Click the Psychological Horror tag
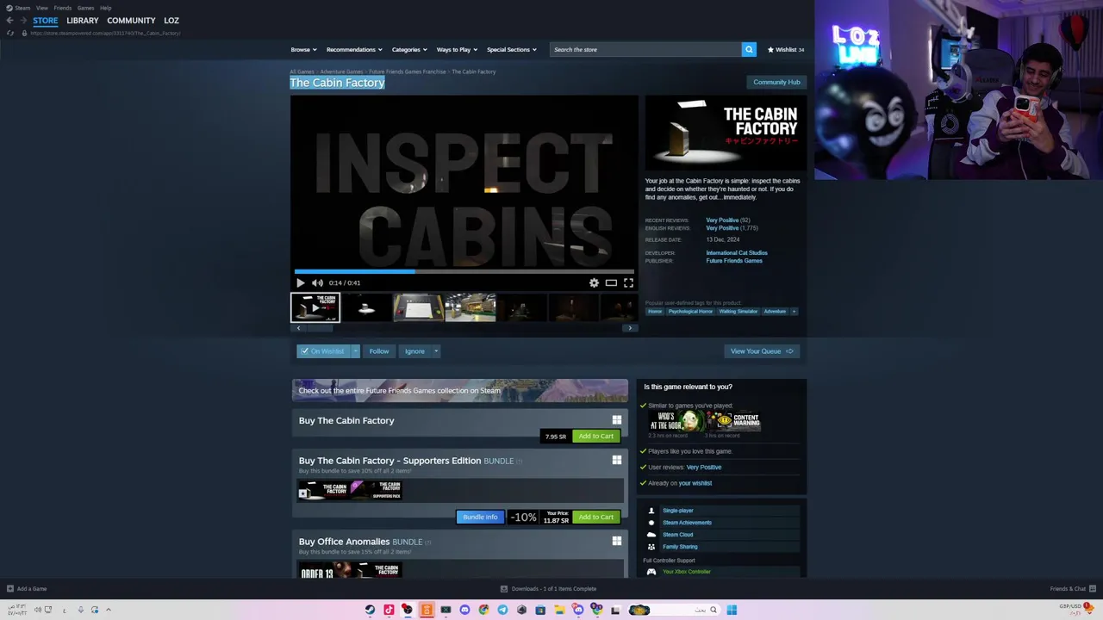 click(690, 311)
